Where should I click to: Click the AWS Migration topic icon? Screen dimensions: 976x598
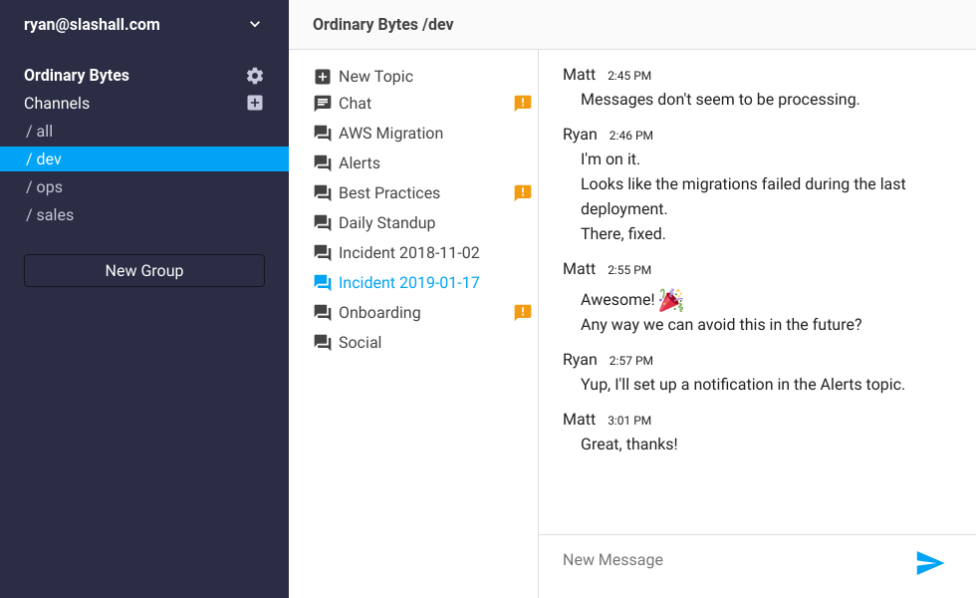(x=323, y=134)
